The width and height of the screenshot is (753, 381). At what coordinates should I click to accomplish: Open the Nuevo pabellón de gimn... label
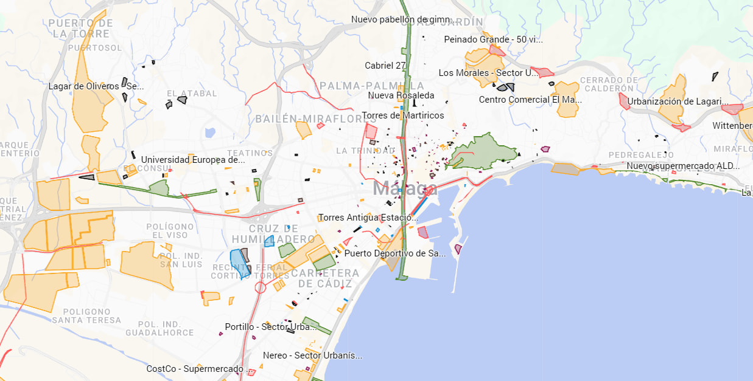click(x=402, y=19)
